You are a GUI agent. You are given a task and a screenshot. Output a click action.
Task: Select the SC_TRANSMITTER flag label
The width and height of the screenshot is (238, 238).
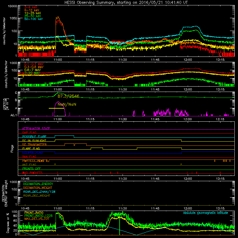tap(35, 144)
